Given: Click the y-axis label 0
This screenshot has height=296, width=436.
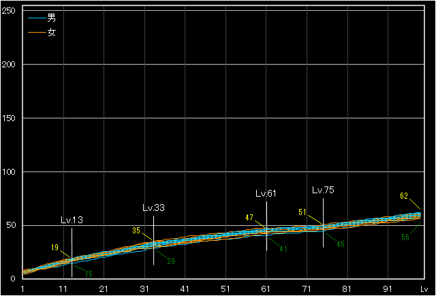Looking at the screenshot, I should coord(13,279).
